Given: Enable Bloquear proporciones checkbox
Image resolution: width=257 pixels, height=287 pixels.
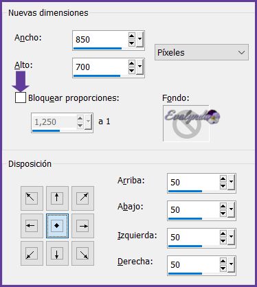Looking at the screenshot, I should coord(21,97).
